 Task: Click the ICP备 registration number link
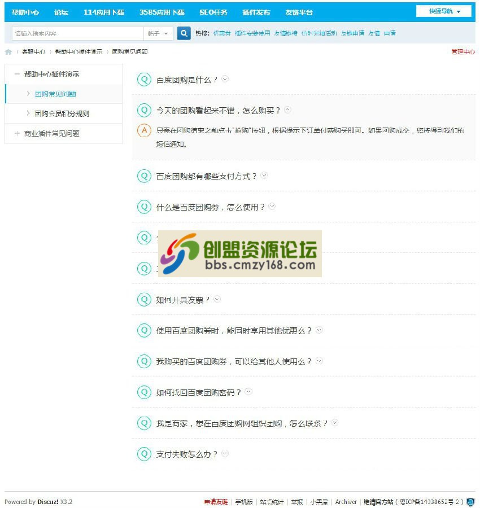coord(429,502)
